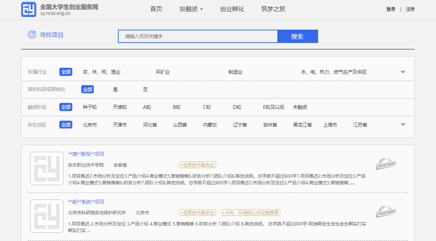Image resolution: width=436 pixels, height=241 pixels.
Task: Filter financing stage by 天使轮
Action: point(120,107)
